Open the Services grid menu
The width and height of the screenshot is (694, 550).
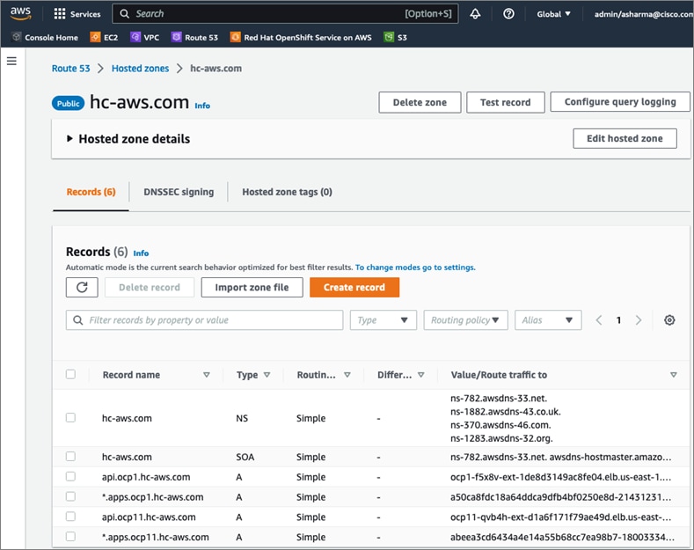coord(77,14)
